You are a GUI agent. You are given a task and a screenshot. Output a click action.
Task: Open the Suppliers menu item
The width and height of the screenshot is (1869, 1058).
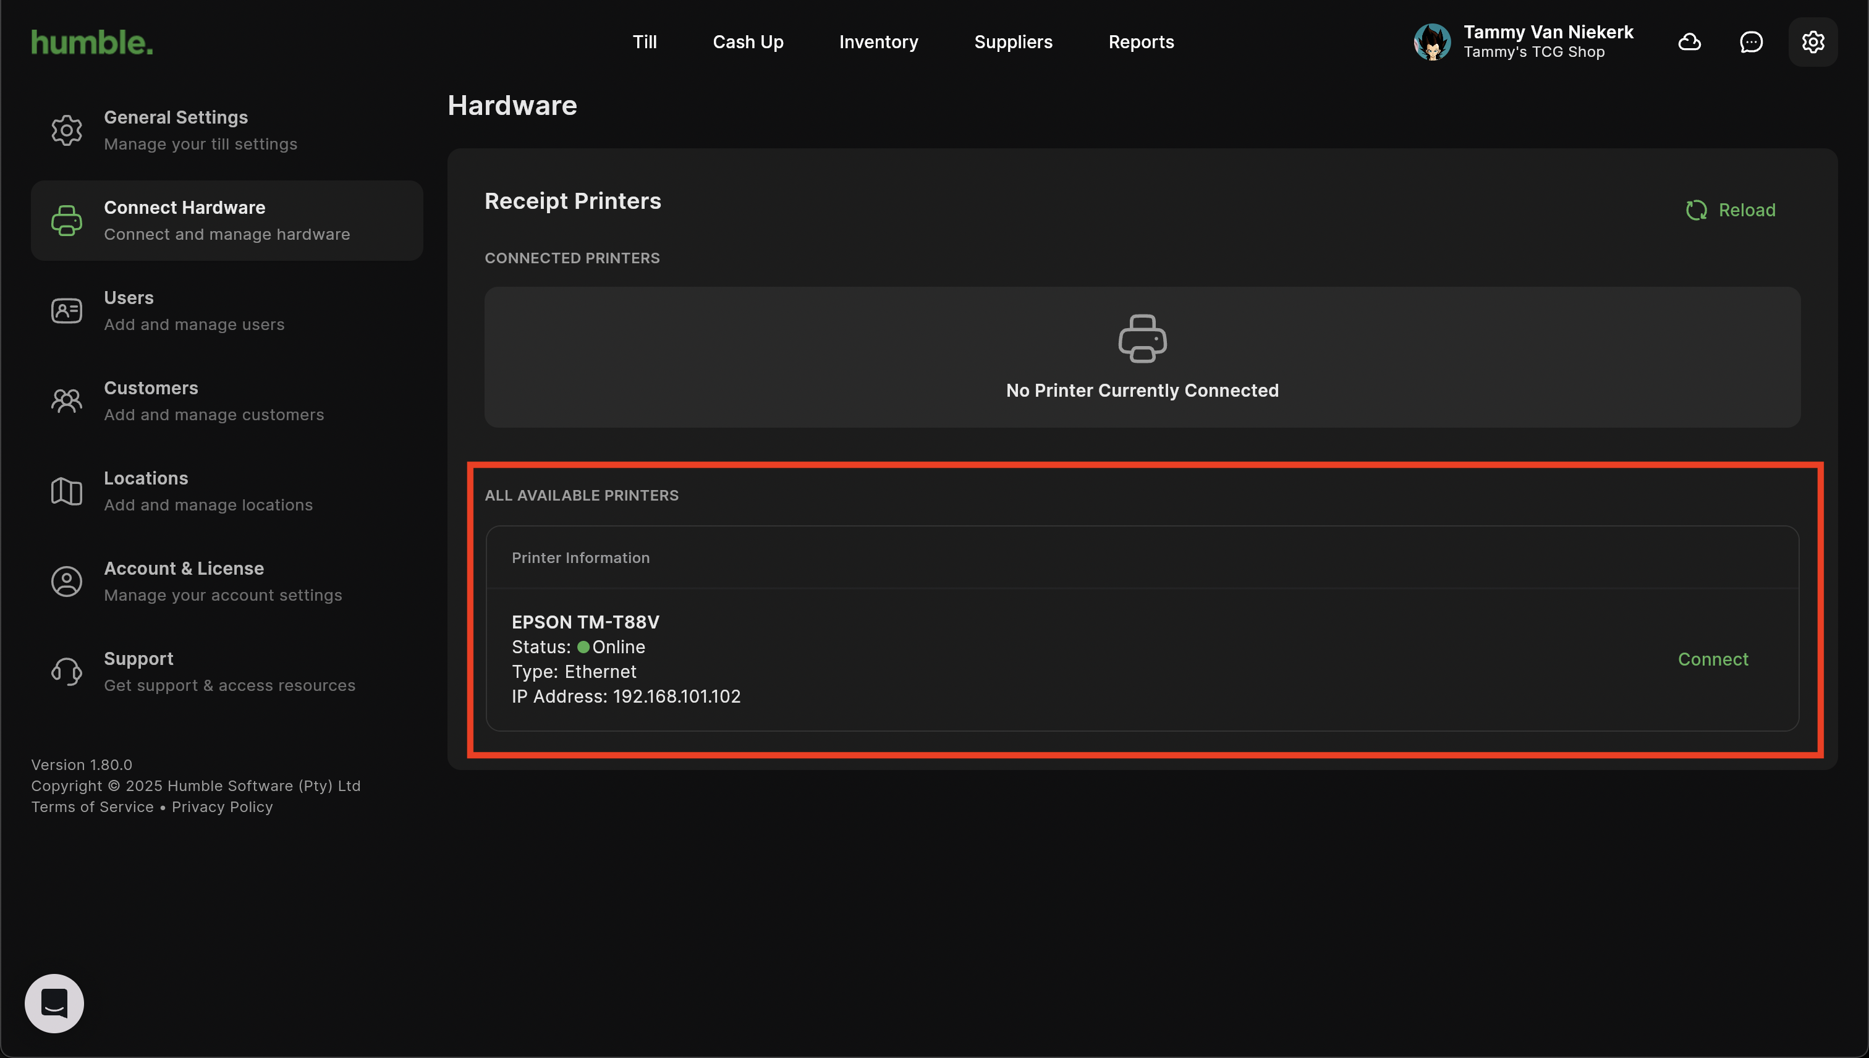click(1013, 42)
